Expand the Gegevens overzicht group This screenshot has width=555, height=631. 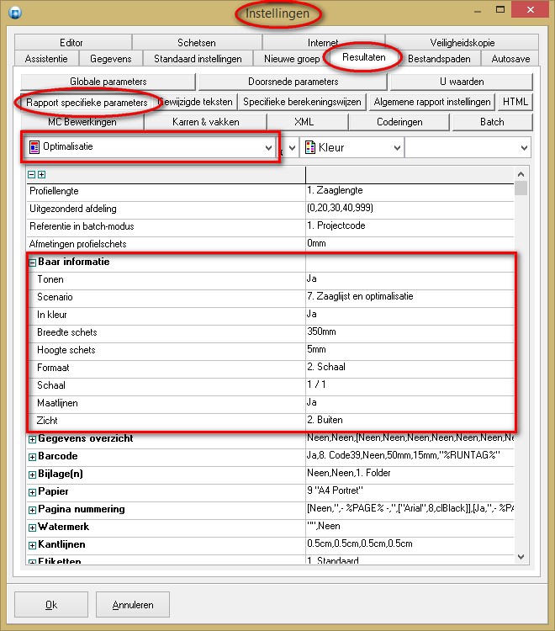point(32,439)
